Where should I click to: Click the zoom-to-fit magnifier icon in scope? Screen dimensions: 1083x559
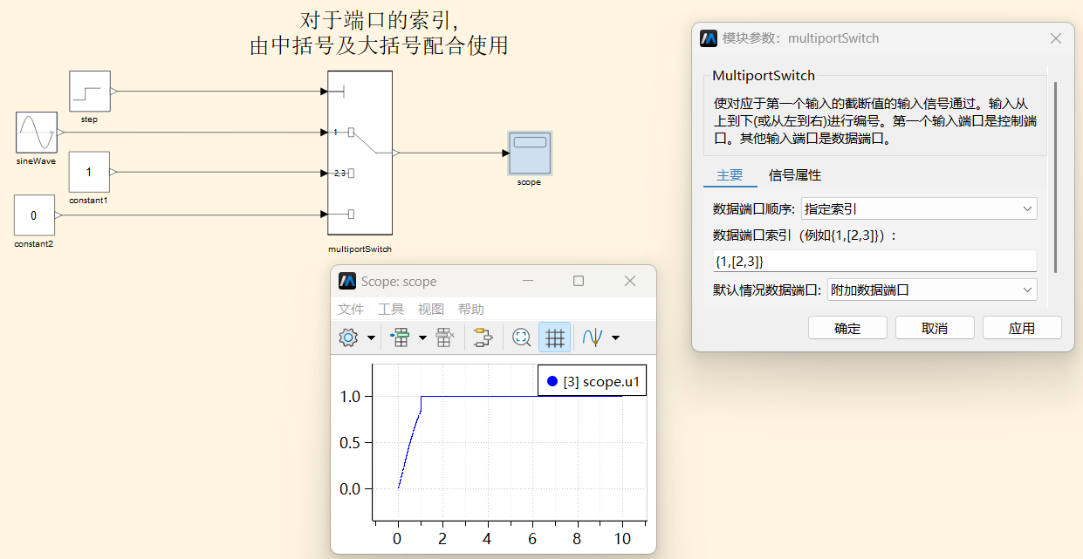[522, 337]
